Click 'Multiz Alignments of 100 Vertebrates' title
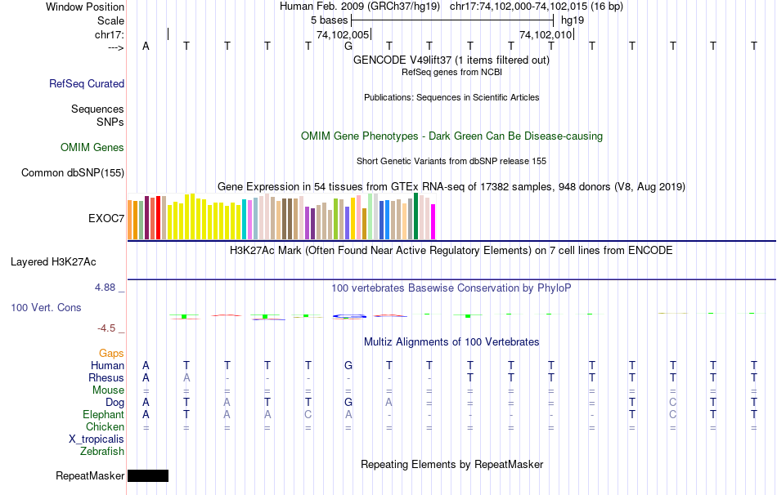This screenshot has width=777, height=495. (451, 342)
